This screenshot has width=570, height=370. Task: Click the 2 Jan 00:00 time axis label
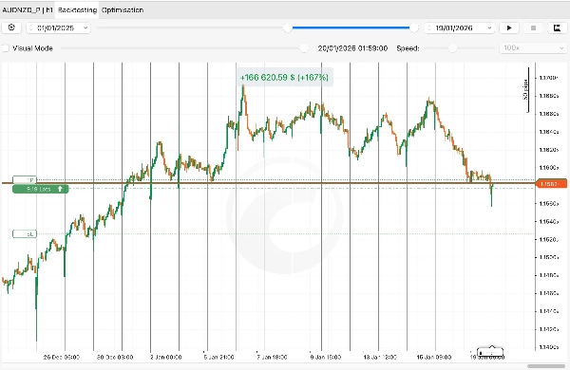pos(165,357)
